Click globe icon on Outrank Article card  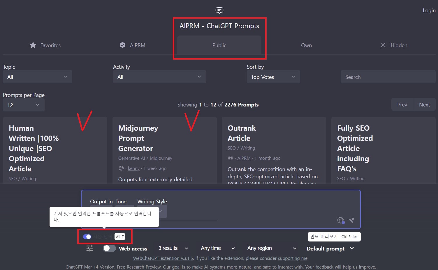(231, 158)
